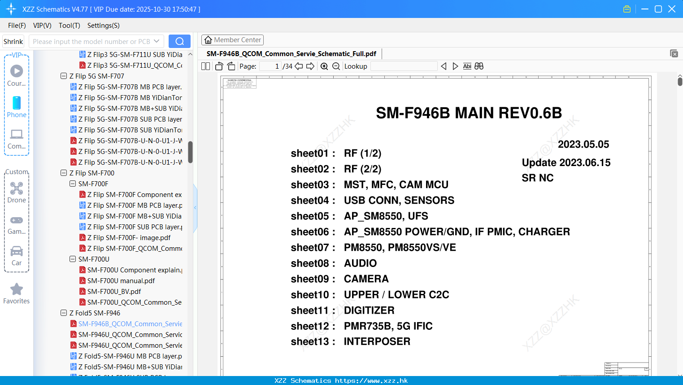Screen dimensions: 683x385
Task: Open Z Flip SM-F700F_QCOM_Comm file
Action: click(x=131, y=249)
